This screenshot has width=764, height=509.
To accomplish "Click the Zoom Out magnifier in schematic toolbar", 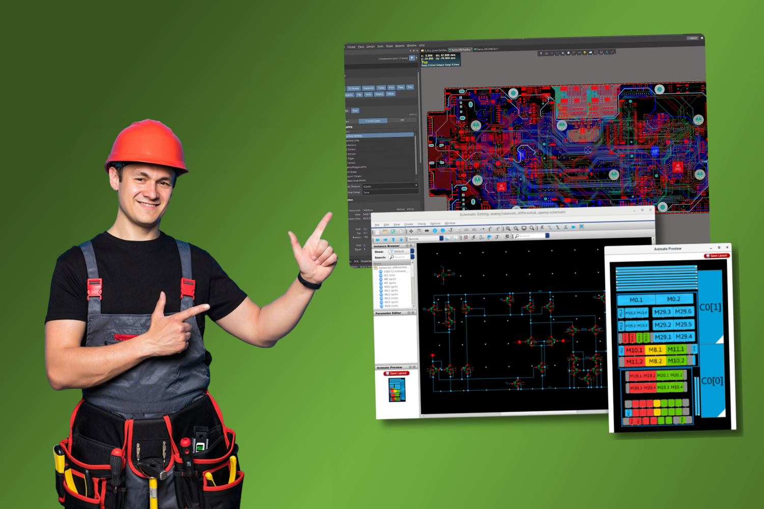I will (516, 229).
